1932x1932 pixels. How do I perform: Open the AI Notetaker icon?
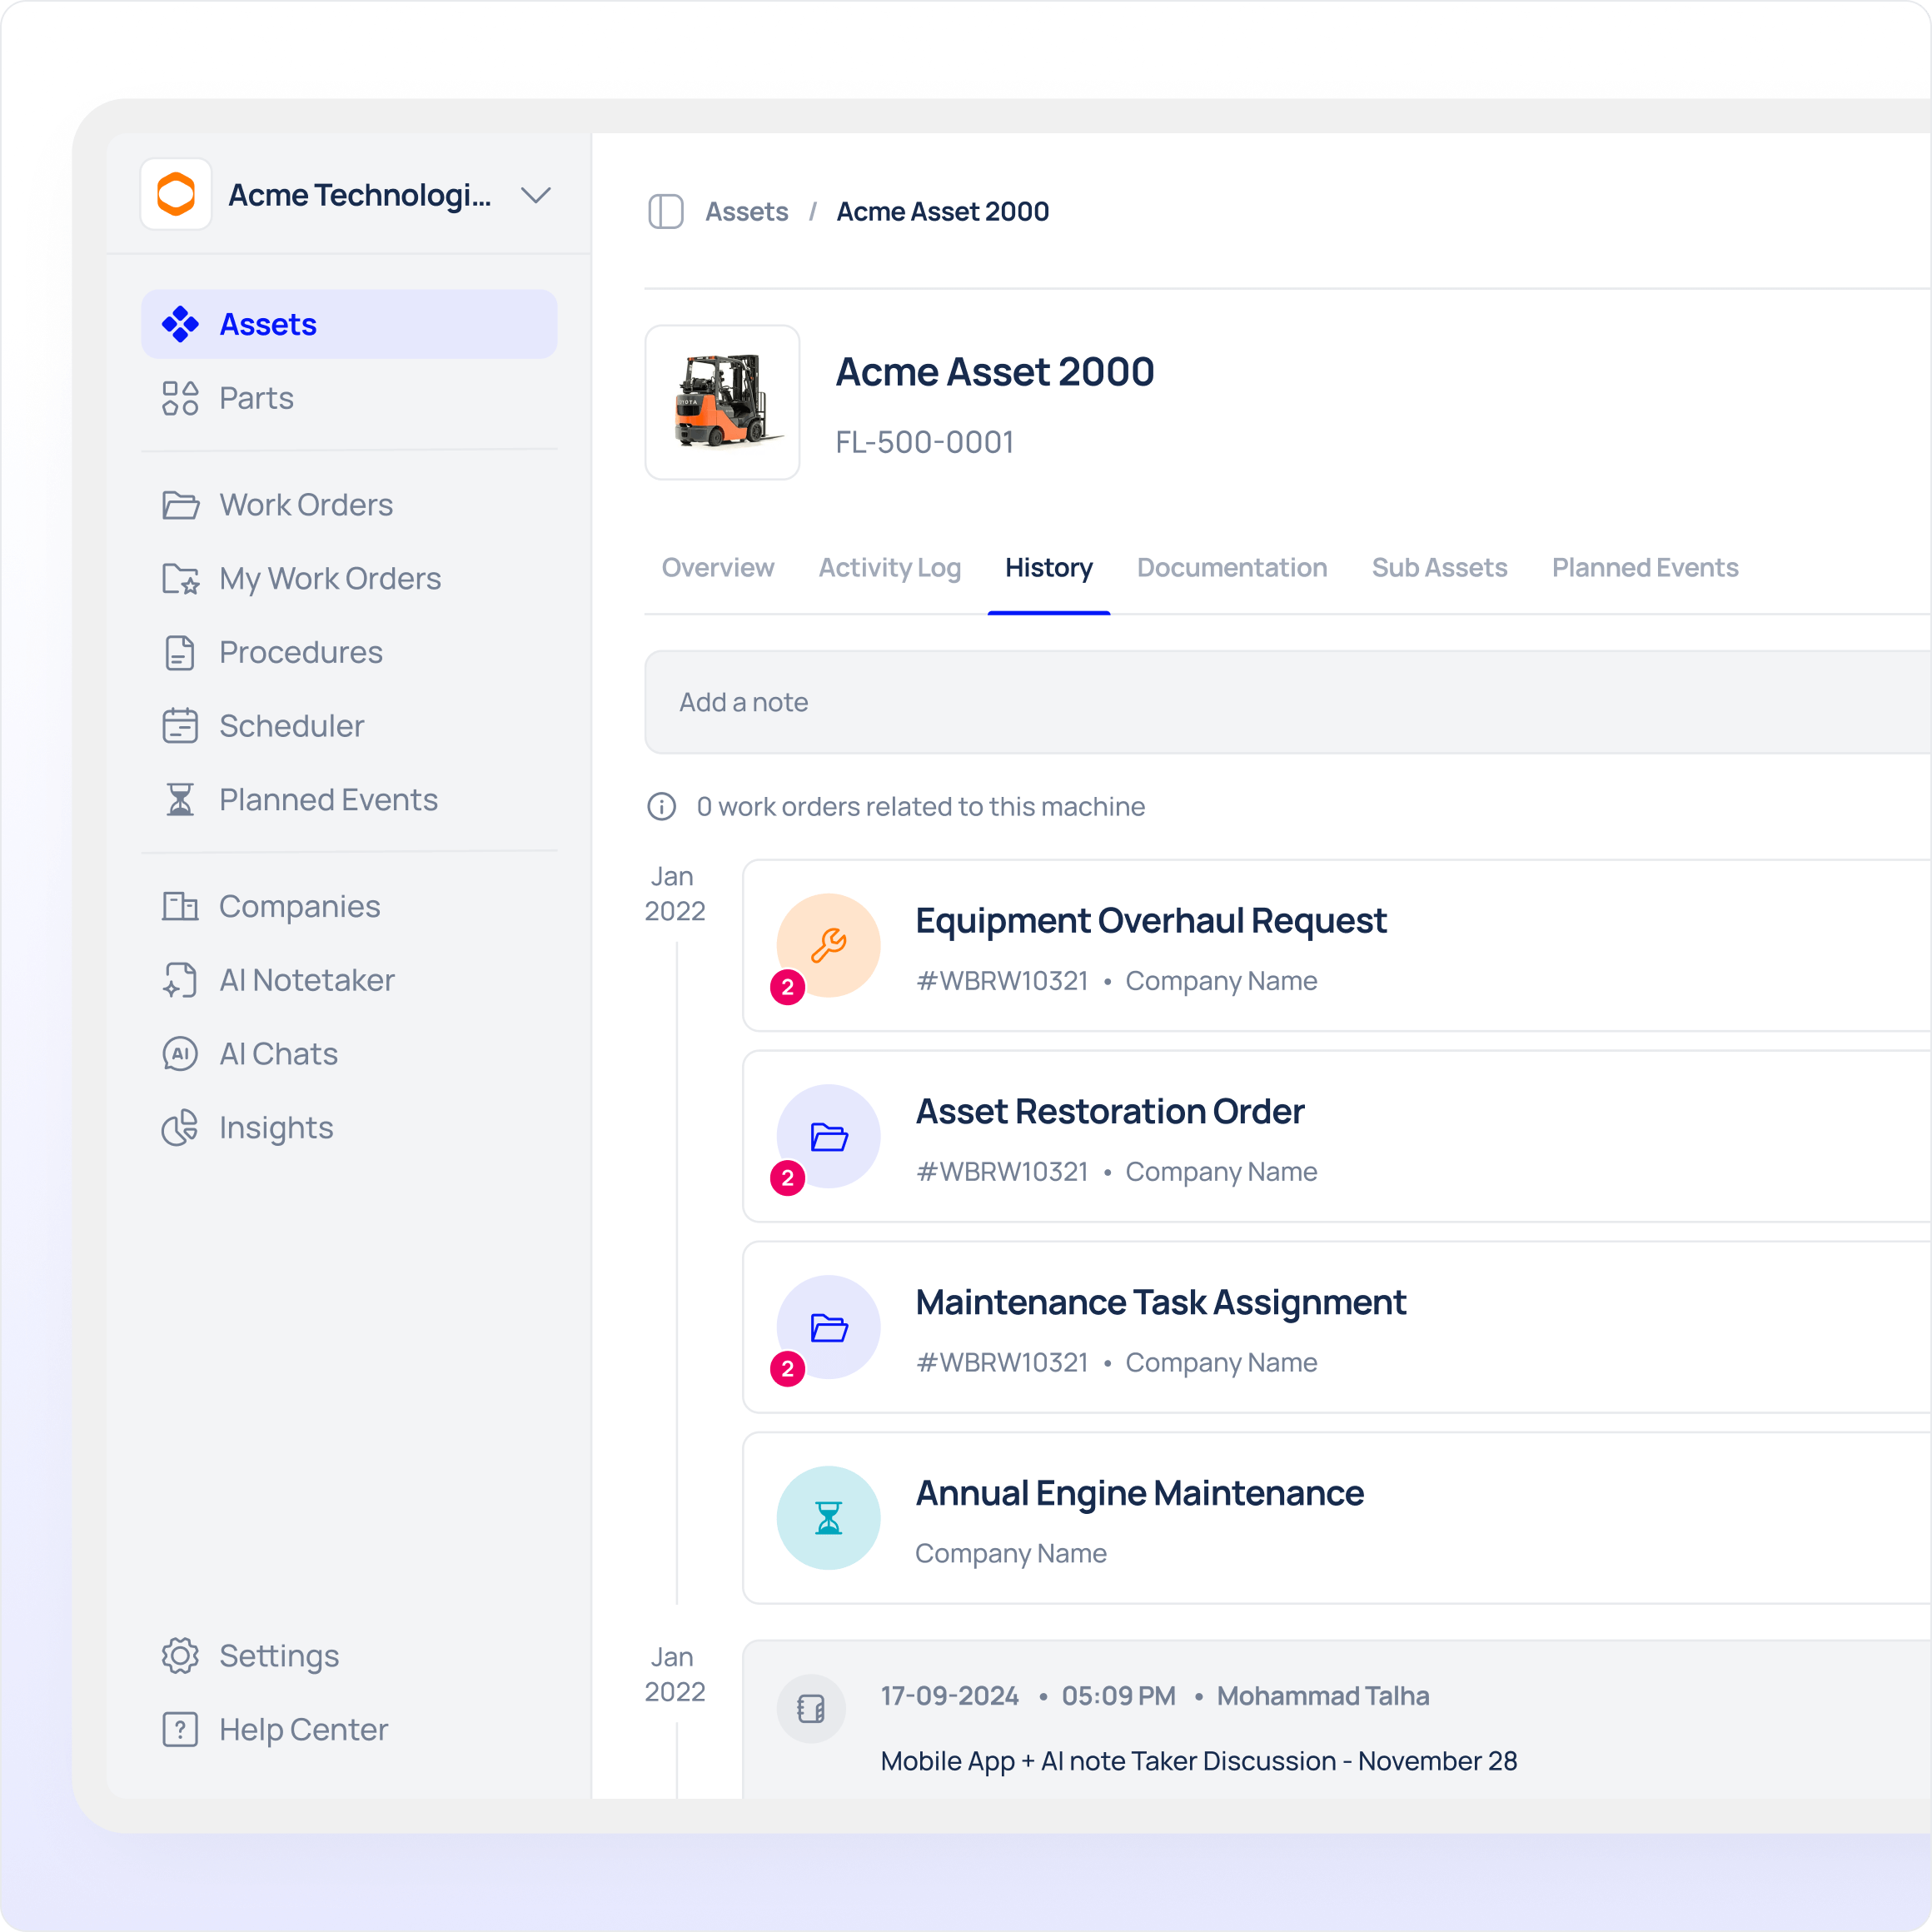click(180, 980)
